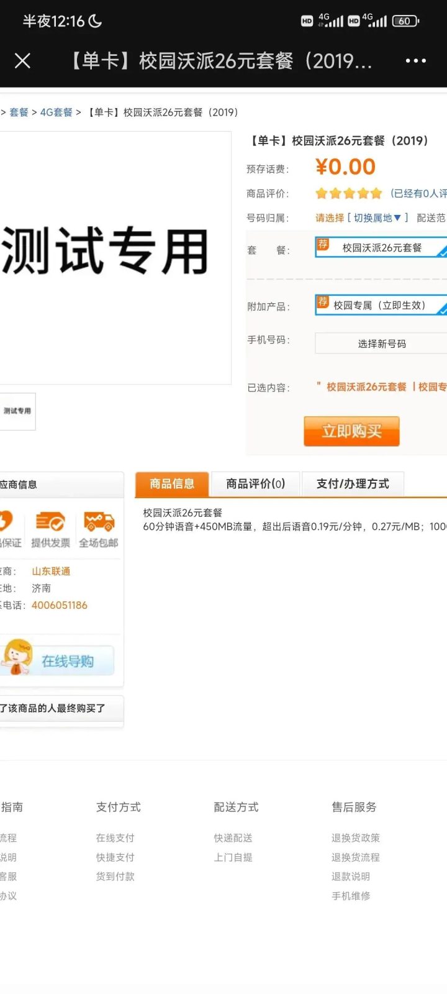
Task: Click the 配送方式 footer heading
Action: point(236,807)
